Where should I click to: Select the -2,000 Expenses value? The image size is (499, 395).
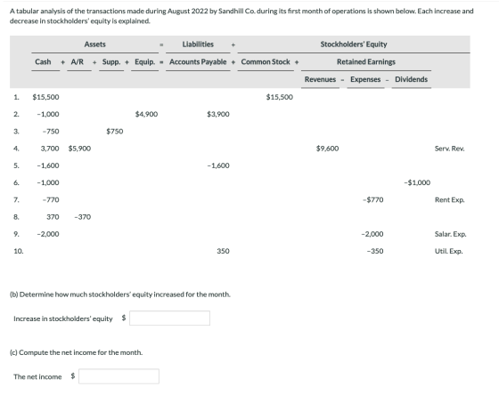[372, 234]
